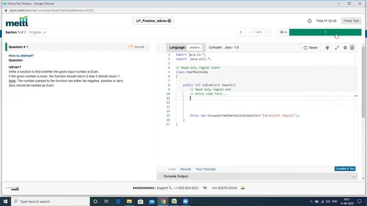This screenshot has width=367, height=206.
Task: Open File Explorer from taskbar
Action: pyautogui.click(x=129, y=201)
